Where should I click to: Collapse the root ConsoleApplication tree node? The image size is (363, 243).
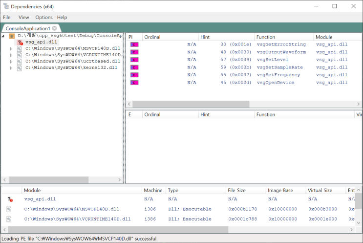click(x=4, y=36)
